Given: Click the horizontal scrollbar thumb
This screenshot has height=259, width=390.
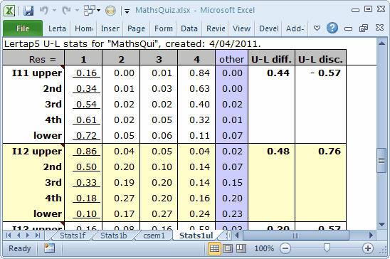Looking at the screenshot, I should (x=295, y=235).
